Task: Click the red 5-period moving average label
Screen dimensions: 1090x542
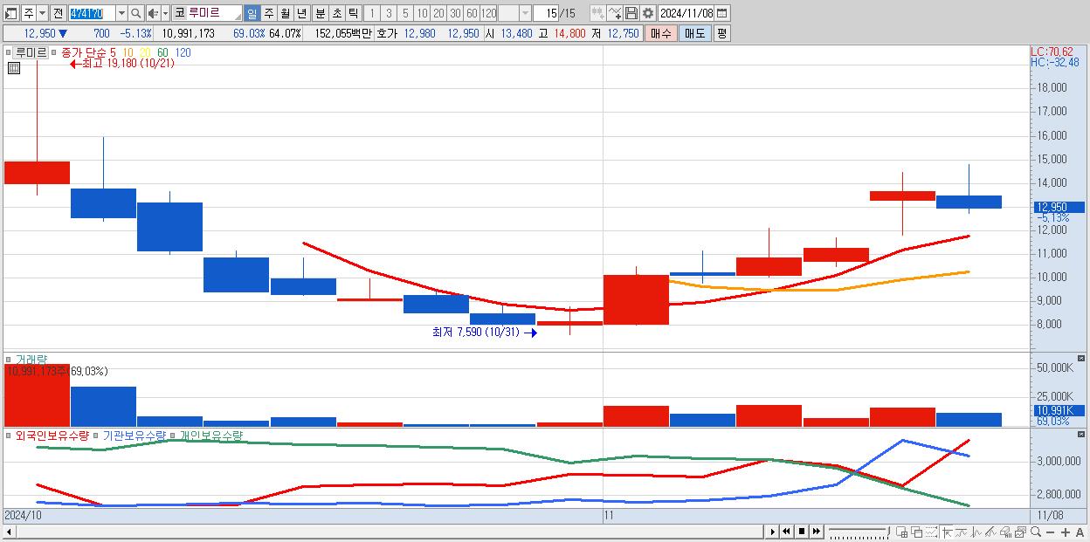Action: [x=113, y=52]
